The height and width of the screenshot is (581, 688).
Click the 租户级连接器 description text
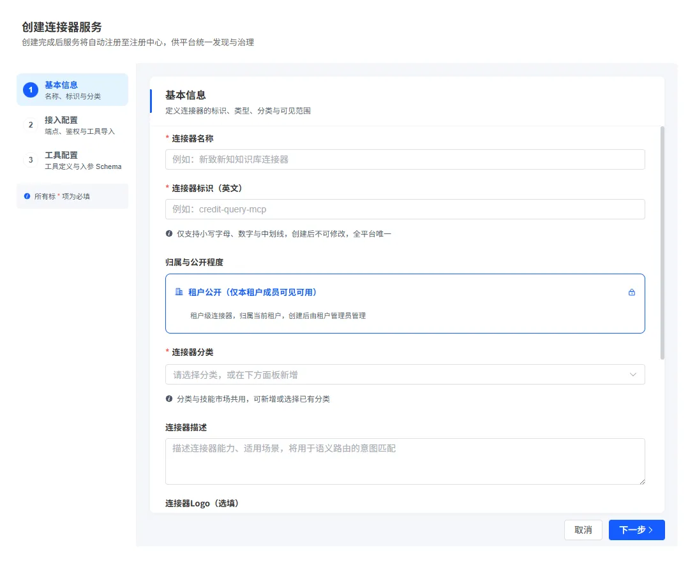point(278,316)
